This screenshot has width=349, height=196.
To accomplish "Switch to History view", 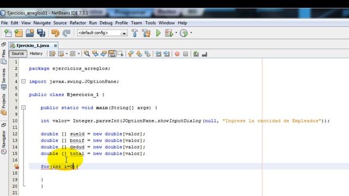I will click(36, 53).
